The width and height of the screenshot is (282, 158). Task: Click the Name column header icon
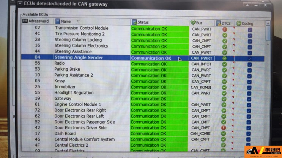[58, 21]
